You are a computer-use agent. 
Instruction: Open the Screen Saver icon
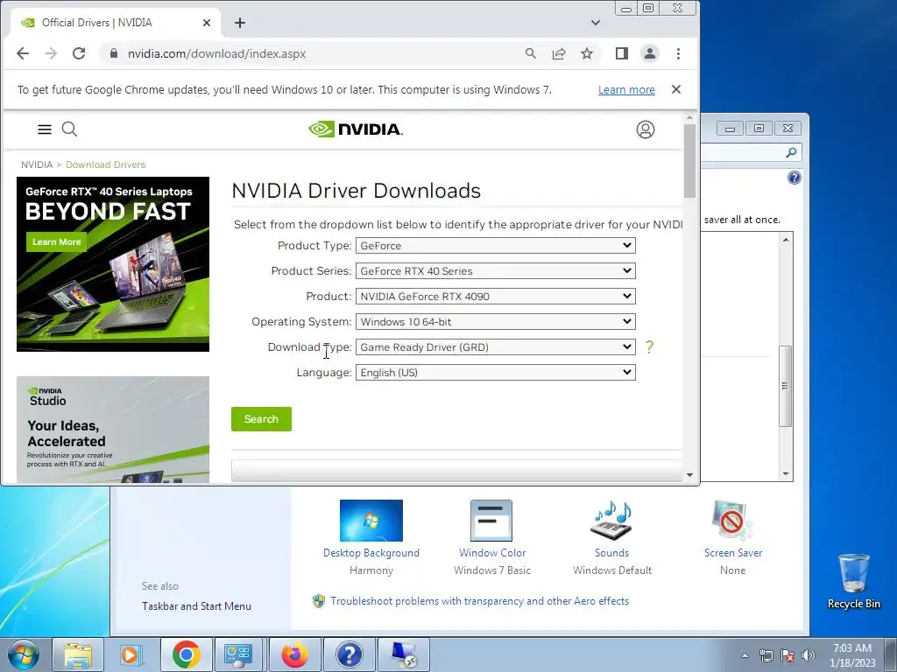point(733,521)
